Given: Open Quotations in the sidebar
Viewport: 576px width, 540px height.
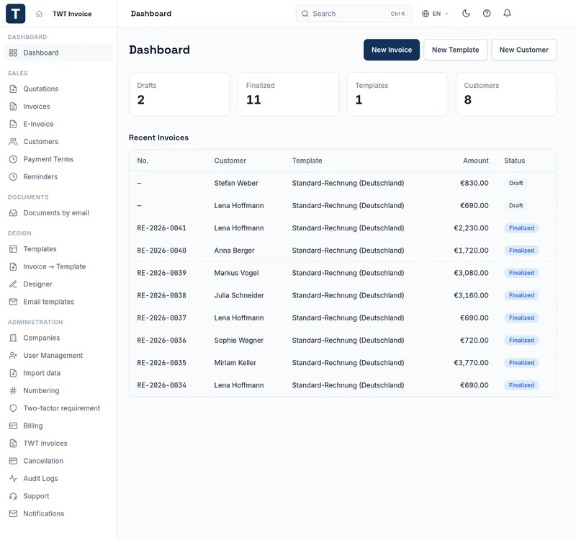Looking at the screenshot, I should pyautogui.click(x=59, y=89).
